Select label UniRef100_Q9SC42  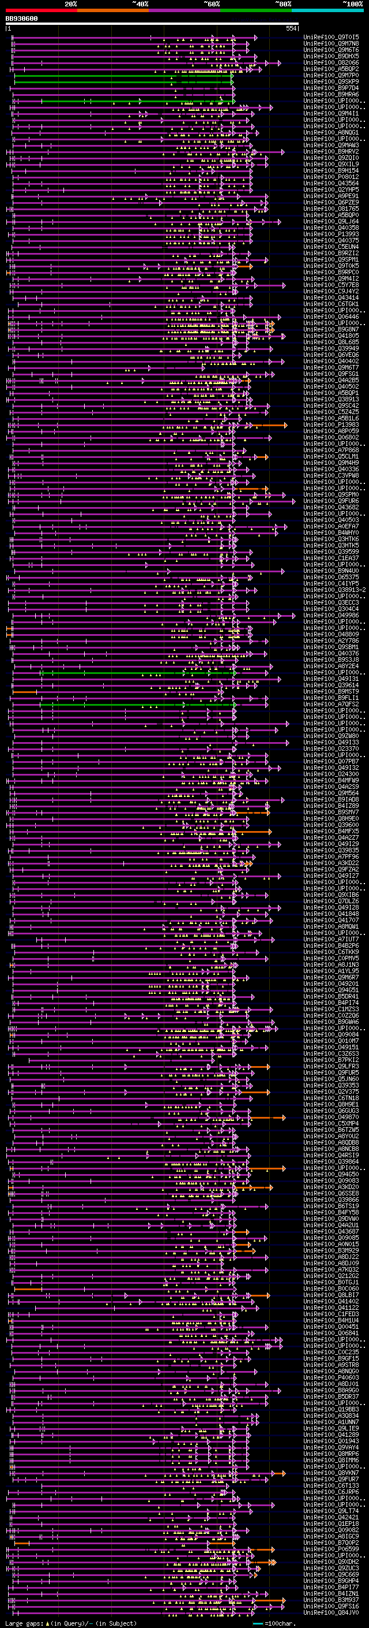(x=331, y=405)
